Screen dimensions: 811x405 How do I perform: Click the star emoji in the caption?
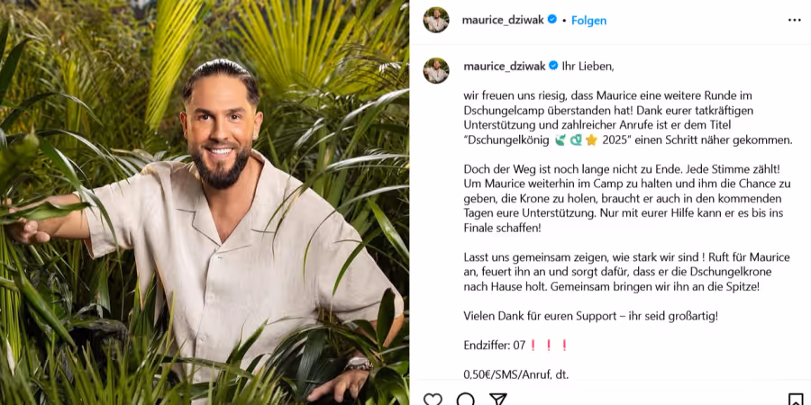pos(592,140)
